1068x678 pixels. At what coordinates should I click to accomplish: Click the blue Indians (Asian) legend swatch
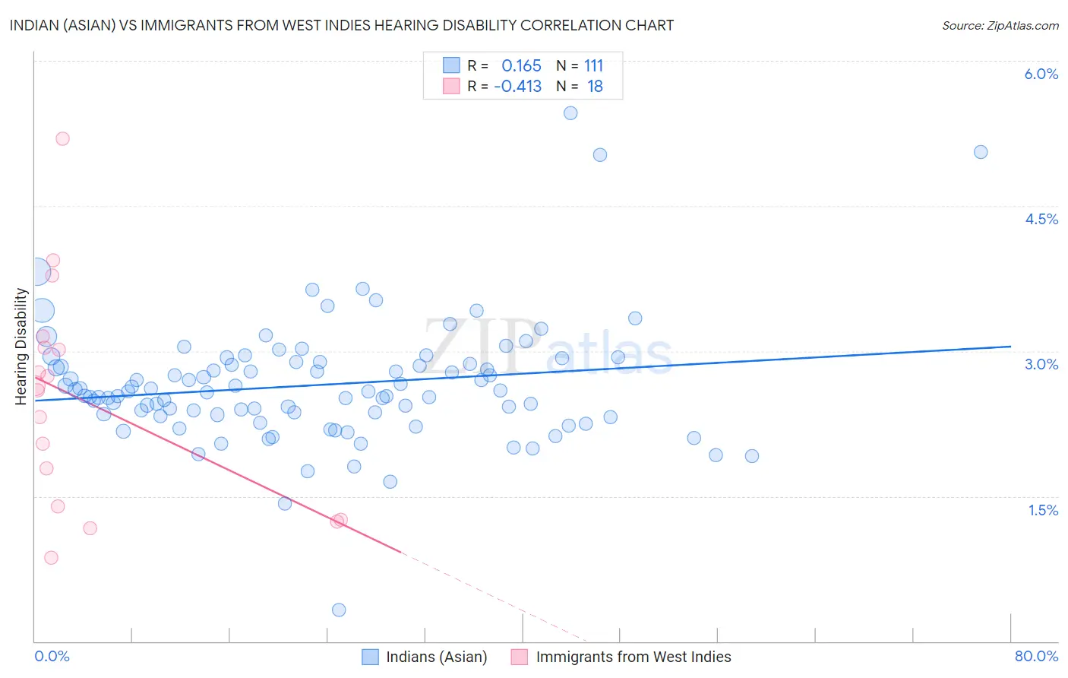pyautogui.click(x=370, y=657)
